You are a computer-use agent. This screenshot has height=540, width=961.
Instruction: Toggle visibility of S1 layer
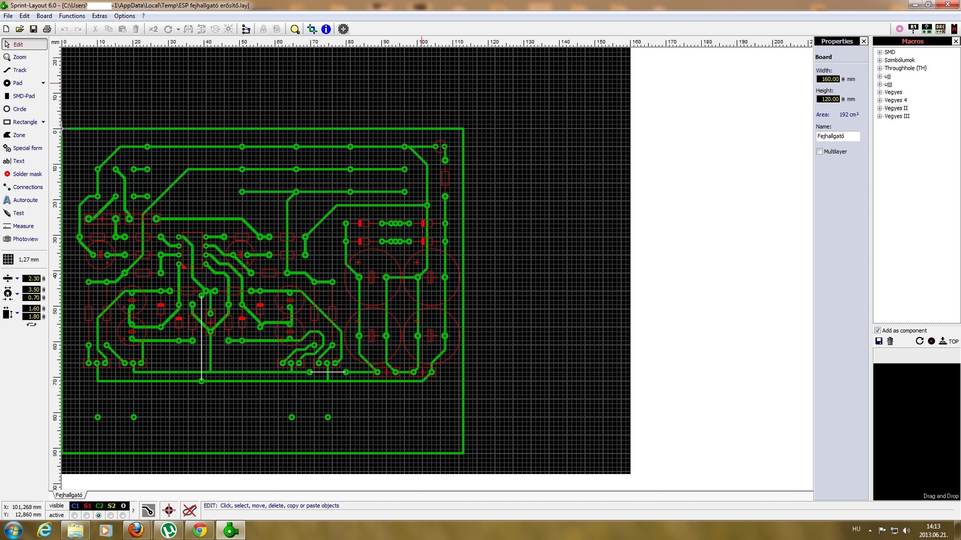tap(88, 506)
